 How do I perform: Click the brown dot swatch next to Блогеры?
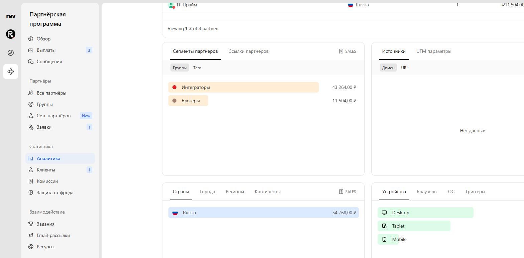click(x=174, y=101)
